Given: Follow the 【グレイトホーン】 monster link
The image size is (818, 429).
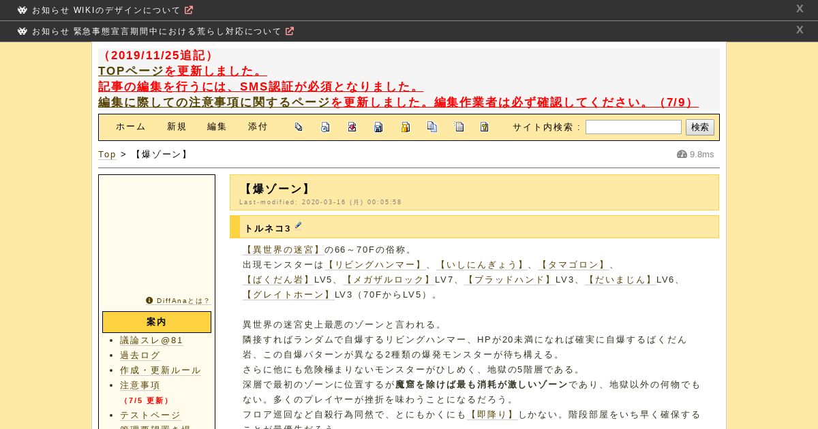Looking at the screenshot, I should tap(288, 295).
